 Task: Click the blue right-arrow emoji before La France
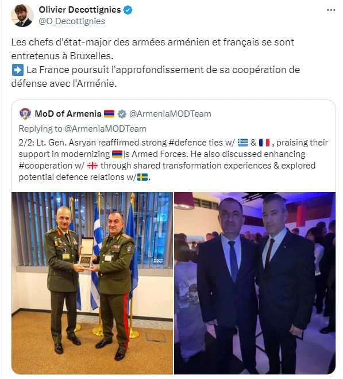(x=18, y=70)
